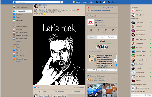152x97 pixels.
Task: Open Messenger in the left sidebar
Action: pyautogui.click(x=18, y=14)
